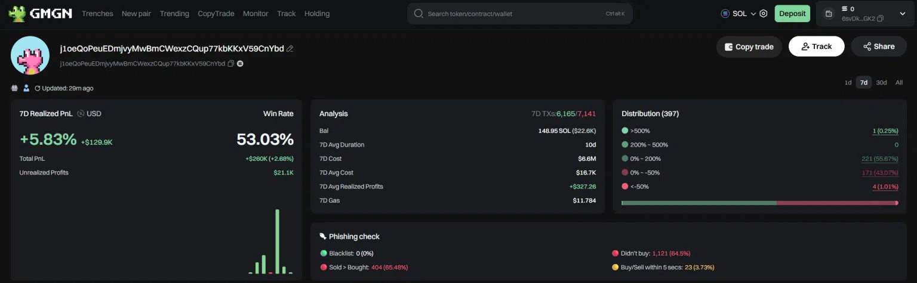
Task: Click the GMGN logo in the header
Action: [x=41, y=13]
